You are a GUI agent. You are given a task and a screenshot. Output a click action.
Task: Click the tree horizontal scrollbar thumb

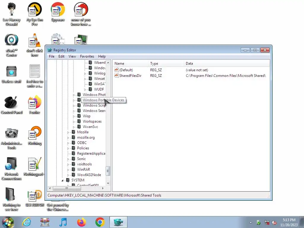[x=67, y=188]
